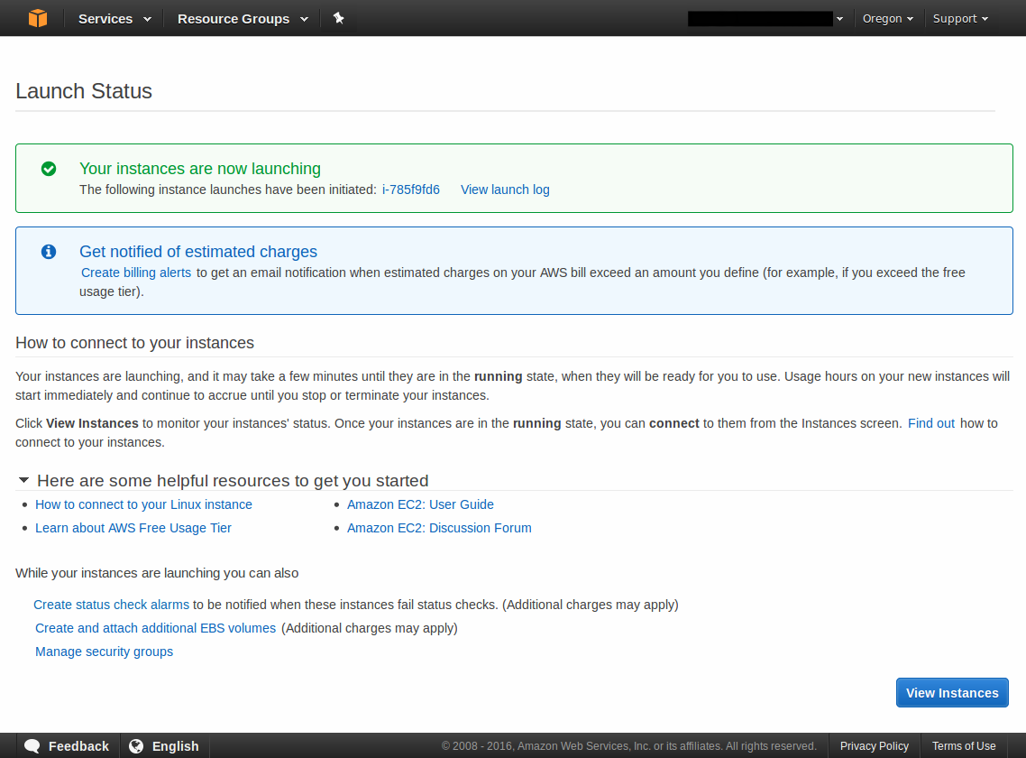Click the pin shortcut icon in navbar
Image resolution: width=1026 pixels, height=758 pixels.
(x=339, y=18)
